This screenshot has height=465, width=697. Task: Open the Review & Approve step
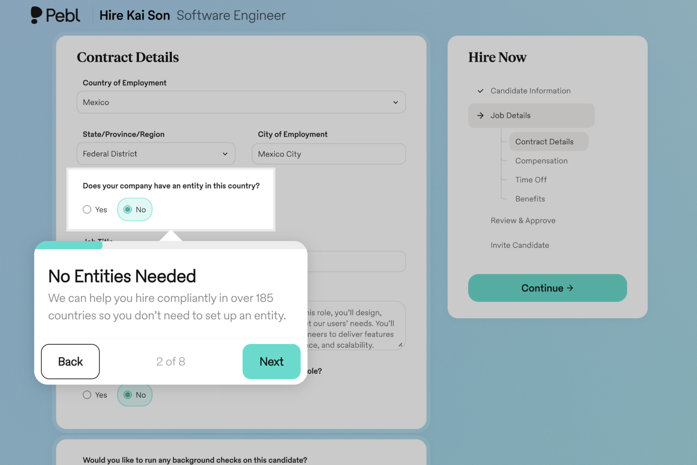[523, 220]
